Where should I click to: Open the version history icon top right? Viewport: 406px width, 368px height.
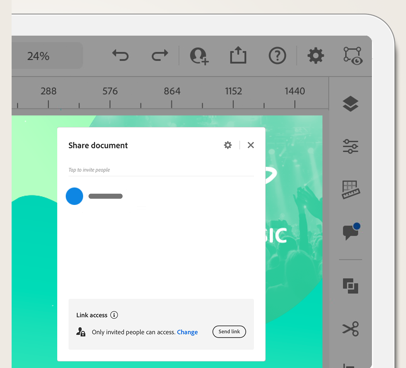pos(352,55)
